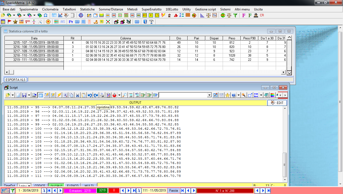The width and height of the screenshot is (343, 194).
Task: Click the green F icon
Action: 250,15
